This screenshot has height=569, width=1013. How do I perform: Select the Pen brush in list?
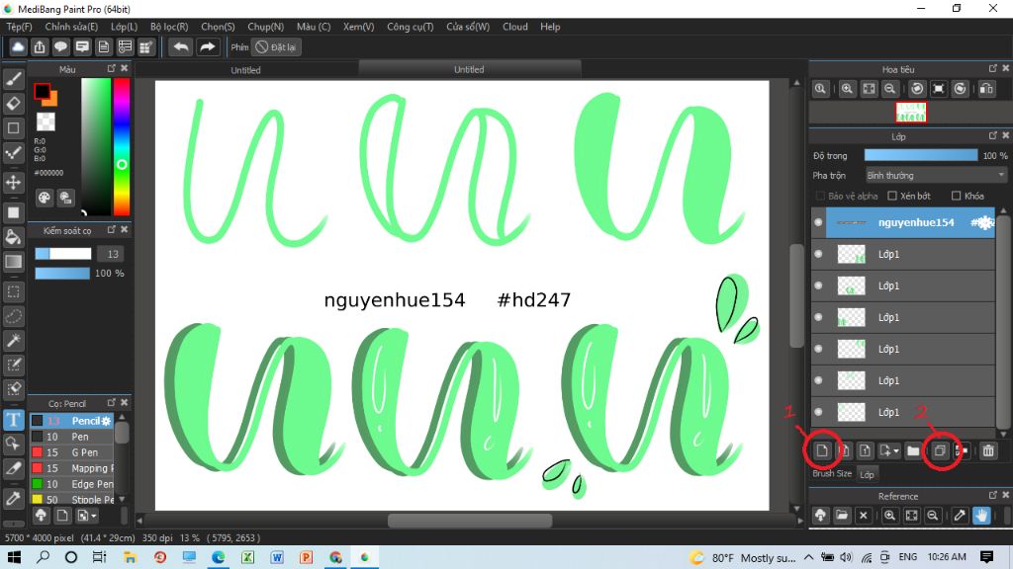point(71,437)
